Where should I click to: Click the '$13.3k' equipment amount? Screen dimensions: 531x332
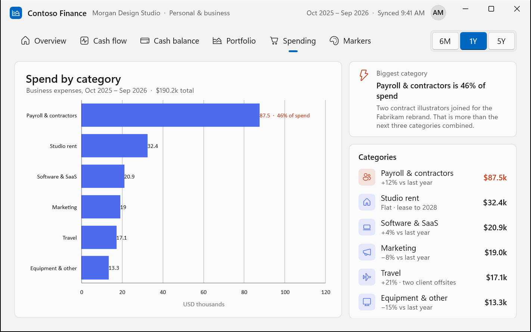pos(496,303)
